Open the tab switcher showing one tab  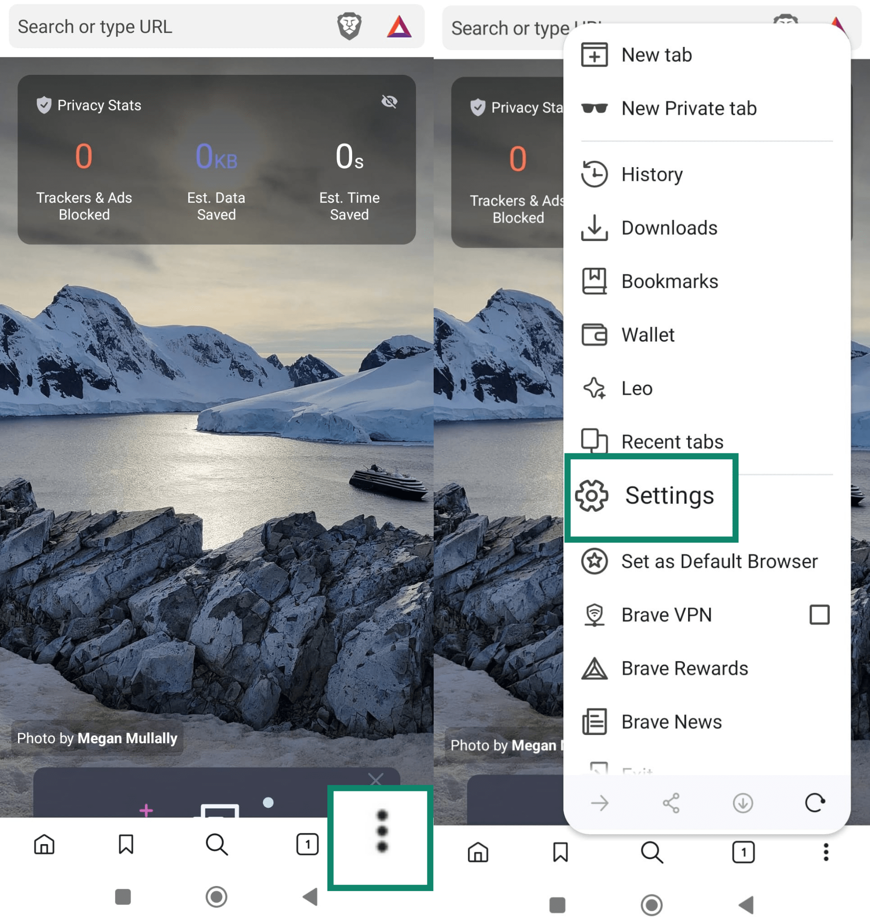tap(308, 845)
